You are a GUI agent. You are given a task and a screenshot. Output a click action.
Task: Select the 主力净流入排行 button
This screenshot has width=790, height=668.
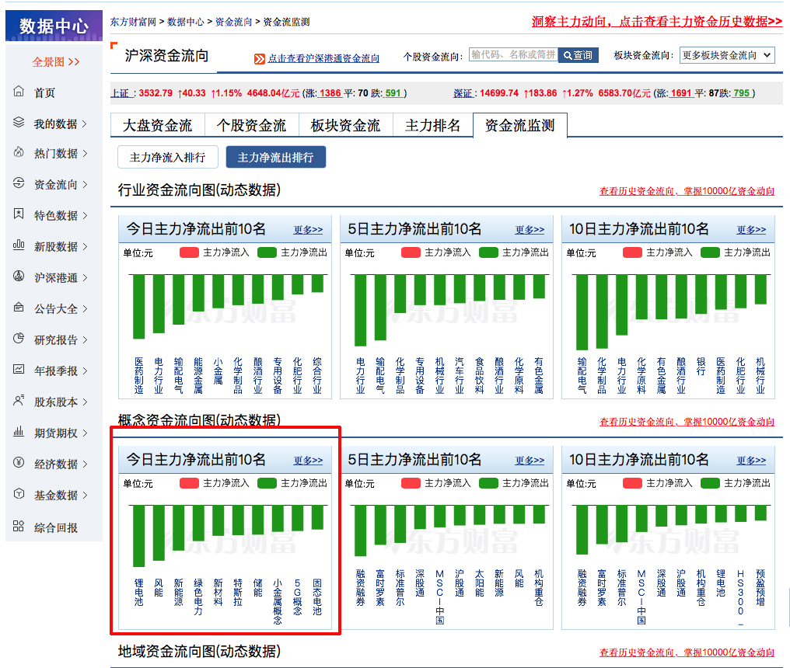[168, 157]
